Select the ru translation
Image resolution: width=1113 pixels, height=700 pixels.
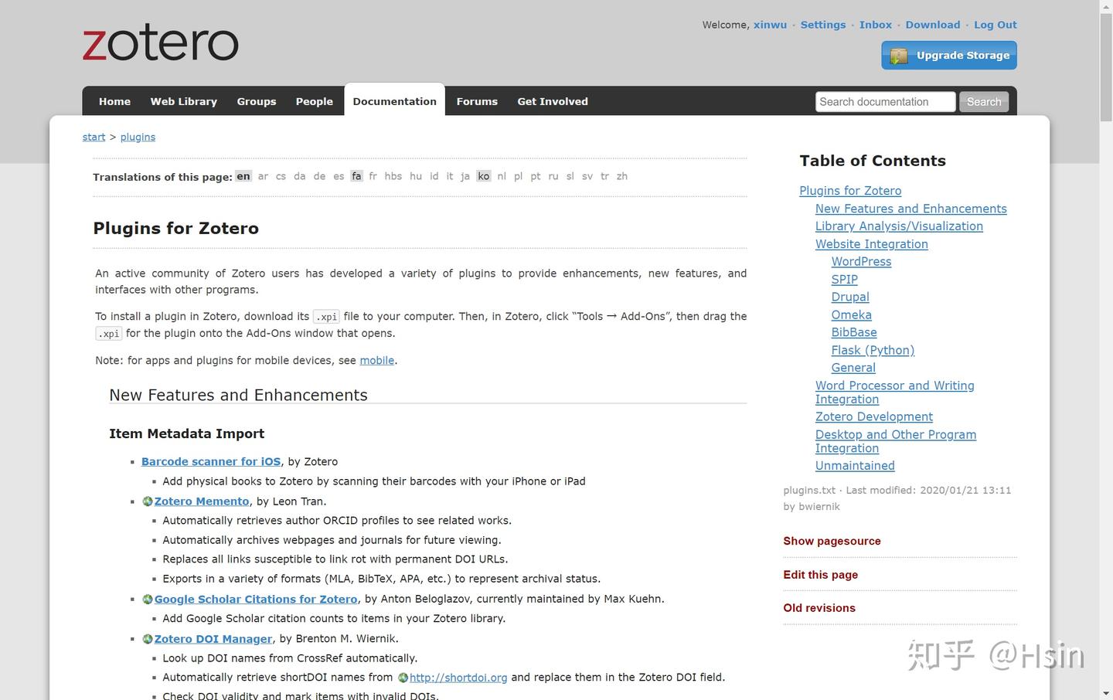pos(553,176)
